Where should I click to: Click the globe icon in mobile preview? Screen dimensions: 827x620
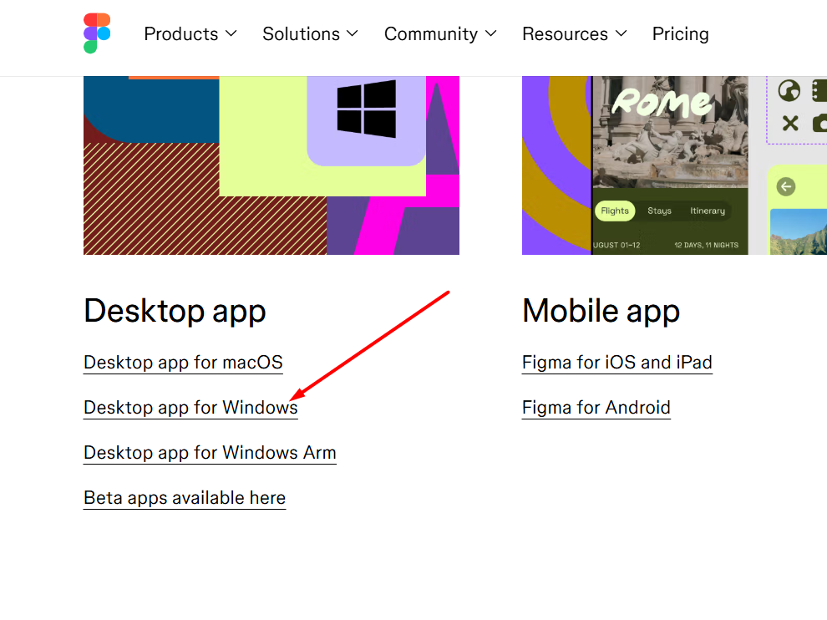pyautogui.click(x=789, y=90)
